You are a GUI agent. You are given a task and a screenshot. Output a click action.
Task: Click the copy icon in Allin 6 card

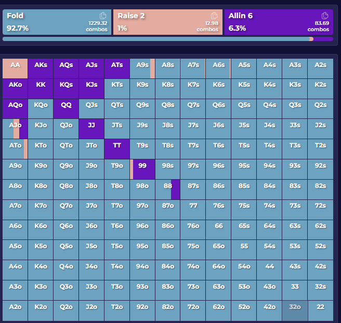pyautogui.click(x=325, y=16)
